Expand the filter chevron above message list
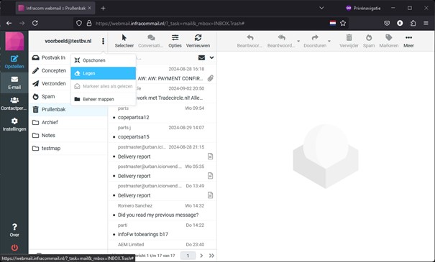Image resolution: width=435 pixels, height=262 pixels. (x=211, y=57)
